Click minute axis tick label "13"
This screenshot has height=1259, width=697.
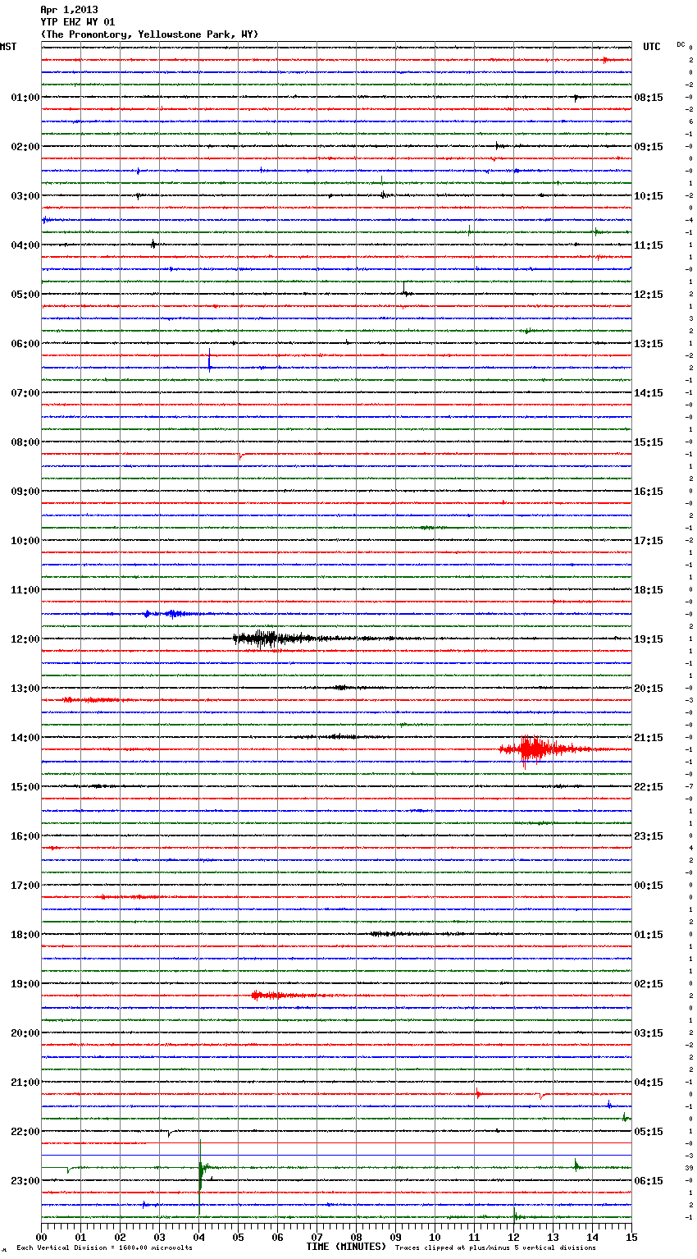[553, 1237]
